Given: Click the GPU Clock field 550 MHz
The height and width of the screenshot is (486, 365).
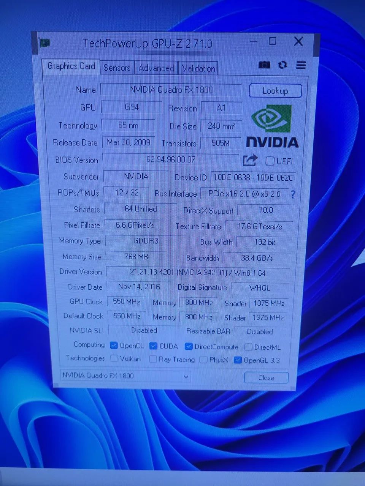Looking at the screenshot, I should 127,302.
